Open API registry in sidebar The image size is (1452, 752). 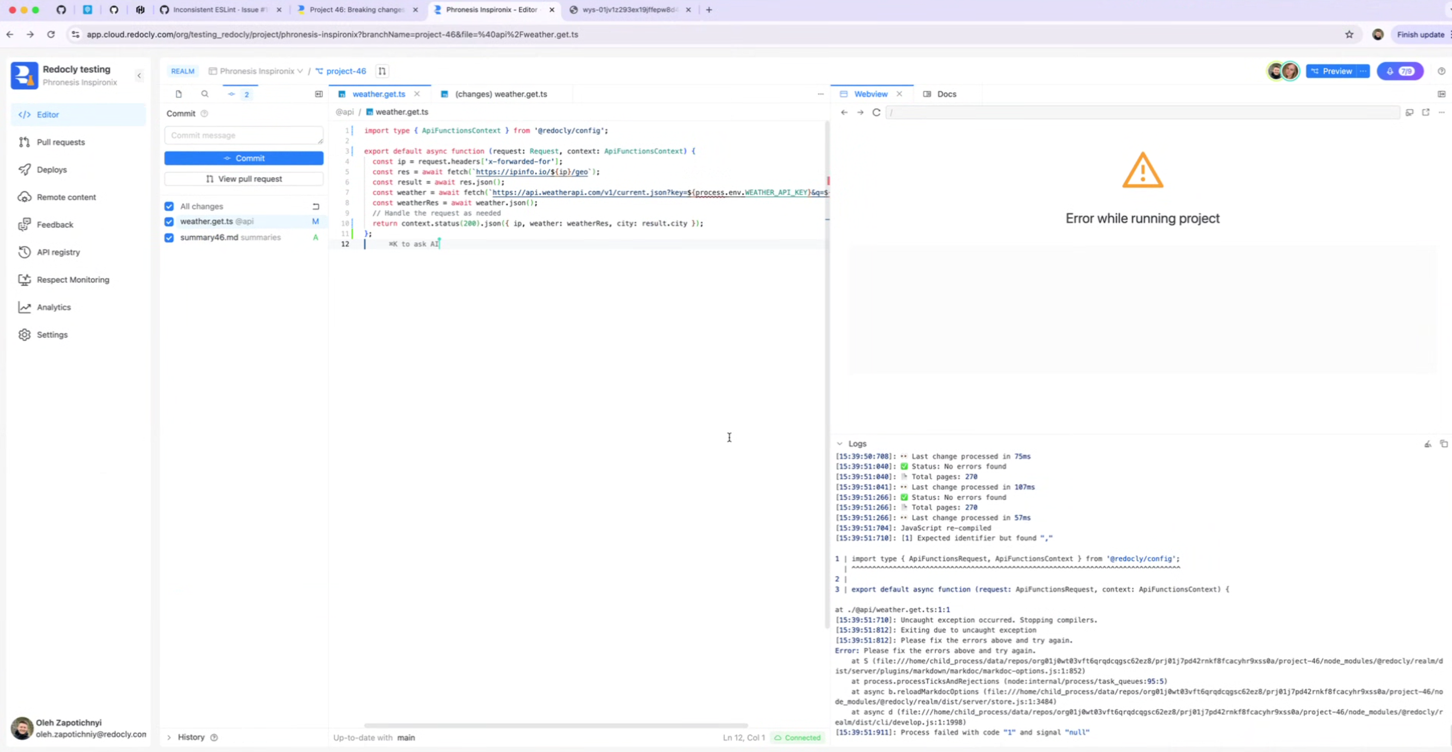[78, 252]
